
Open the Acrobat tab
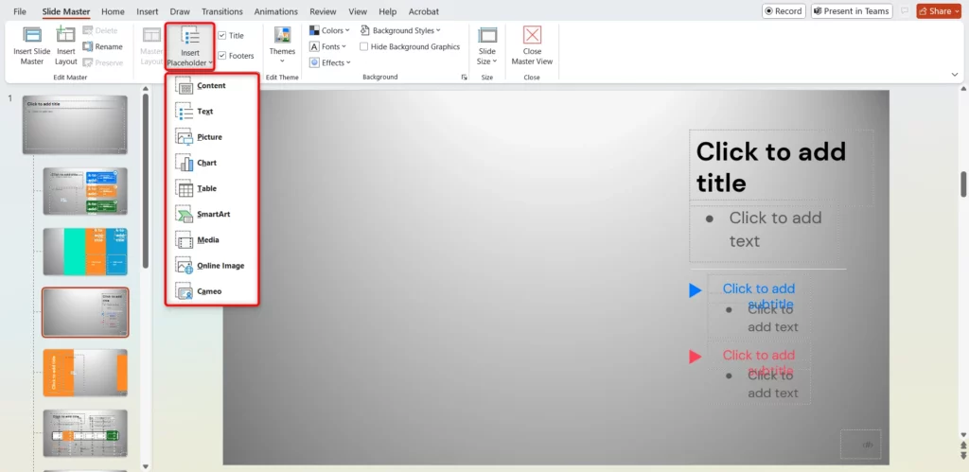click(424, 11)
